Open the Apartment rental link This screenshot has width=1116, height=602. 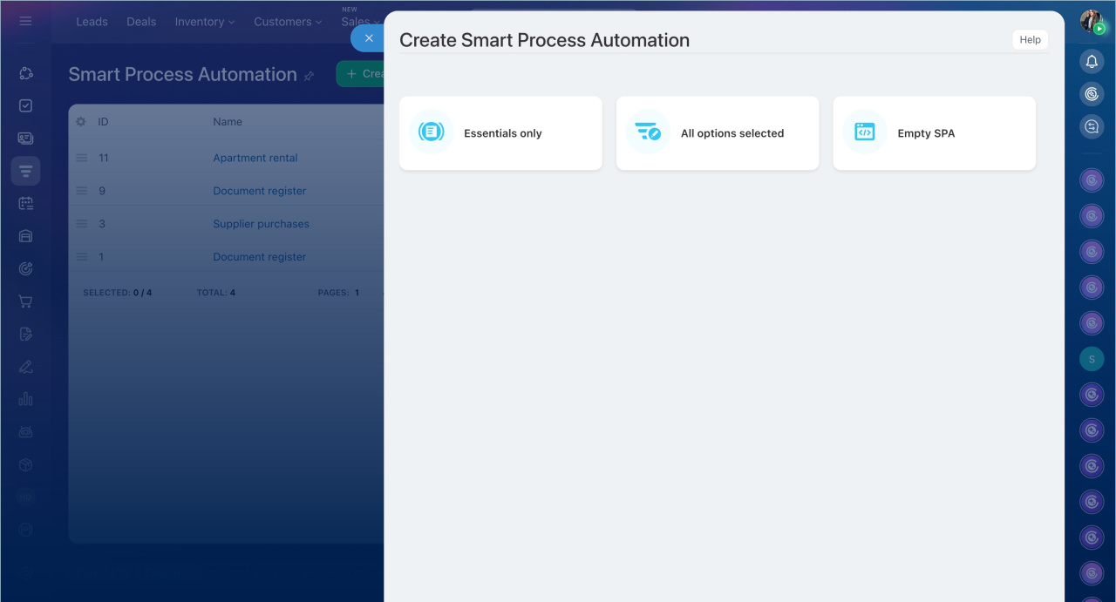coord(255,158)
